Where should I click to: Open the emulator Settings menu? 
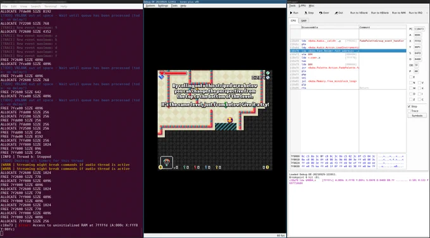[x=163, y=6]
